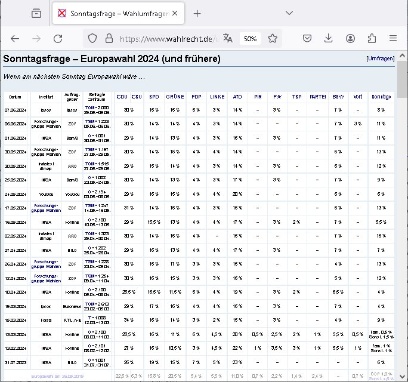Show site security padlock info
Screen dimensions: 408x382
(109, 39)
